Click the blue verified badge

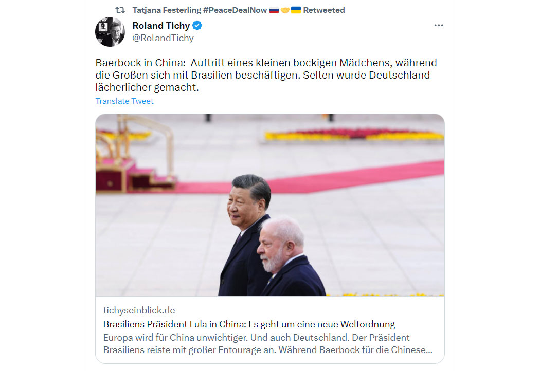click(197, 26)
